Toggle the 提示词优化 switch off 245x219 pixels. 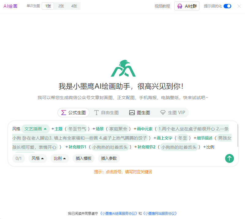tap(227, 6)
